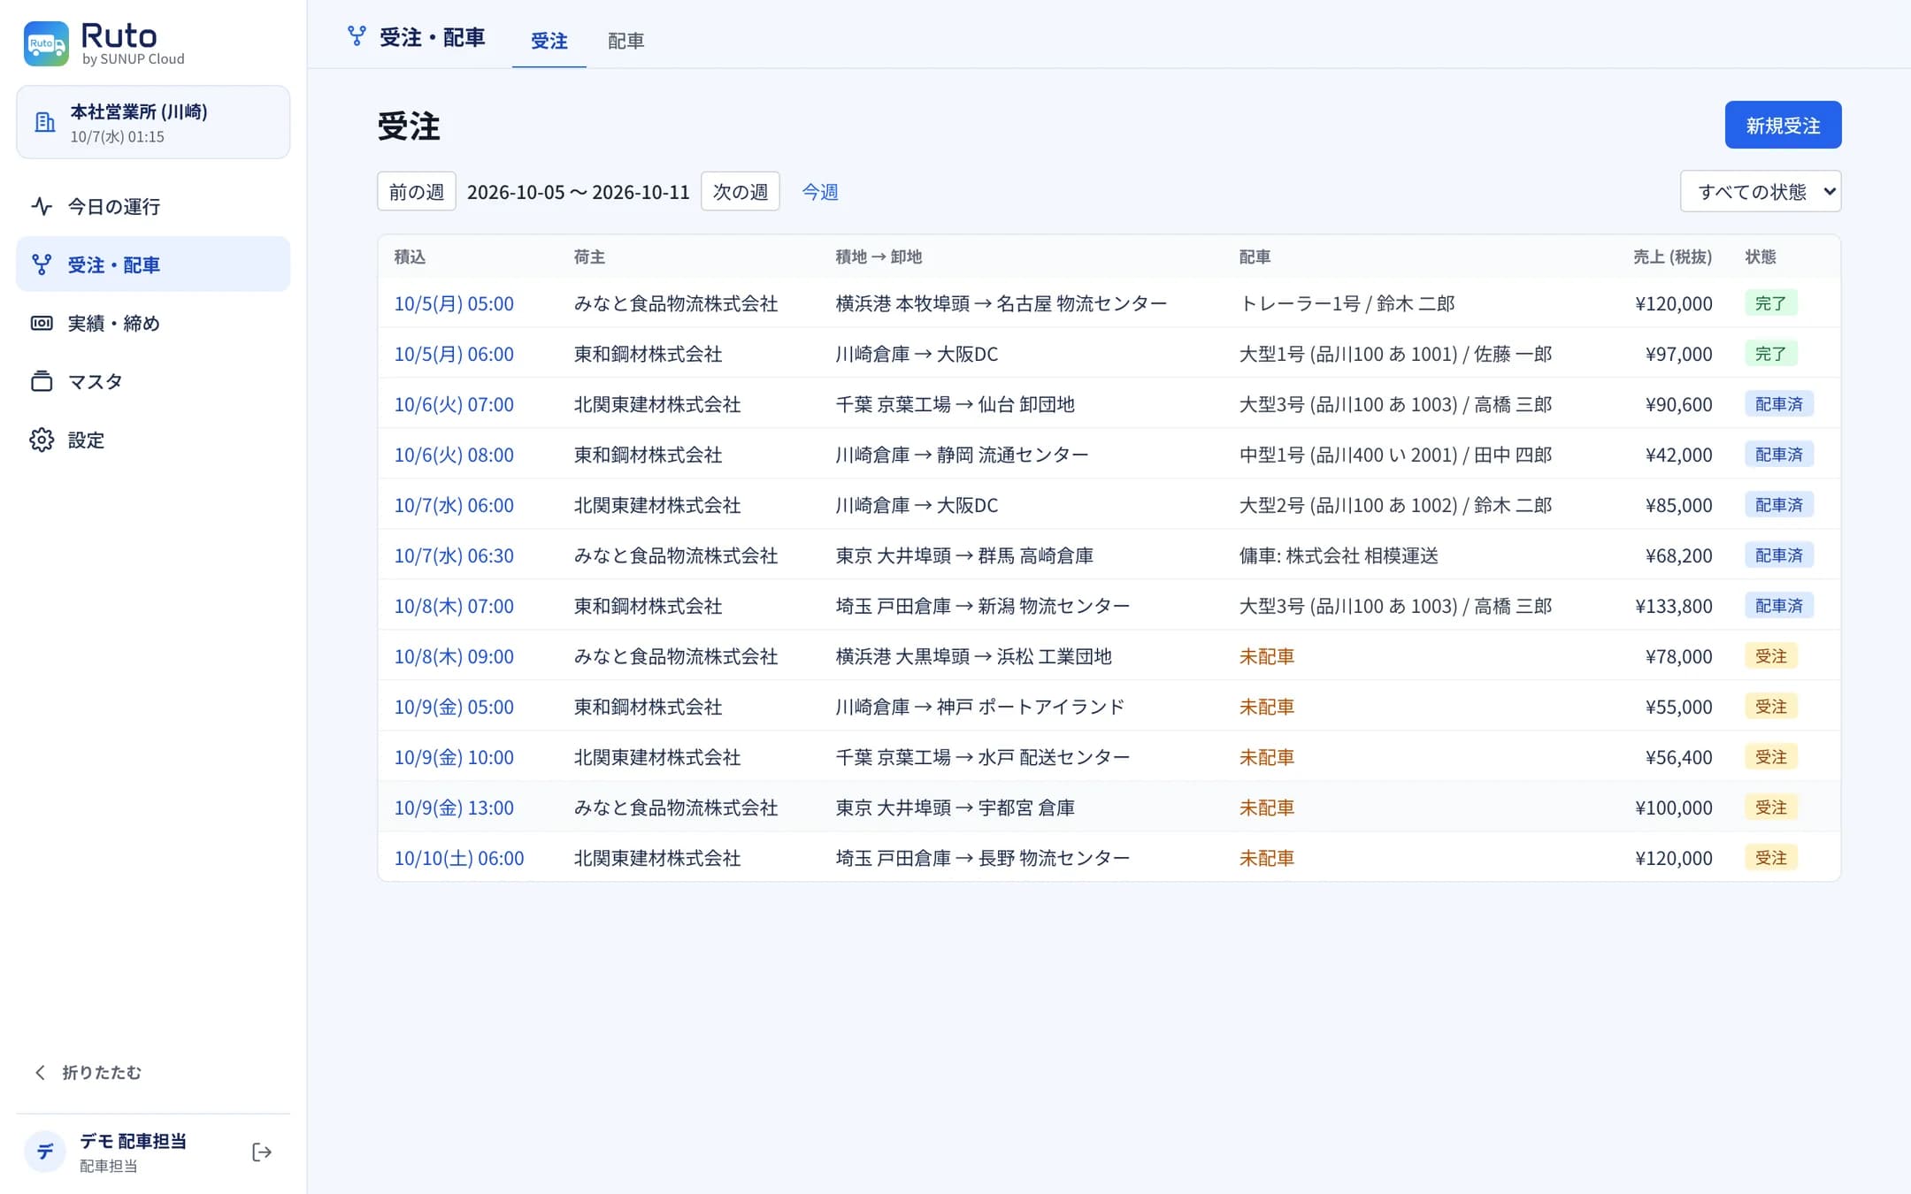This screenshot has width=1911, height=1194.
Task: Open the すべての状態 status filter dropdown
Action: (1761, 191)
